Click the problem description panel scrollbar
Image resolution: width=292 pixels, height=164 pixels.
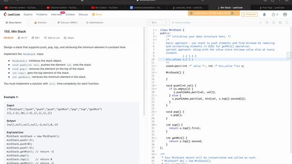tap(144, 71)
